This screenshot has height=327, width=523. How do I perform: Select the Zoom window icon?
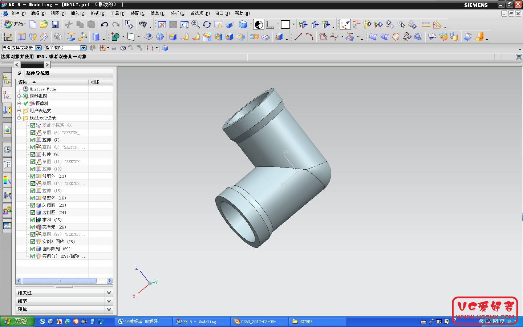(x=185, y=24)
